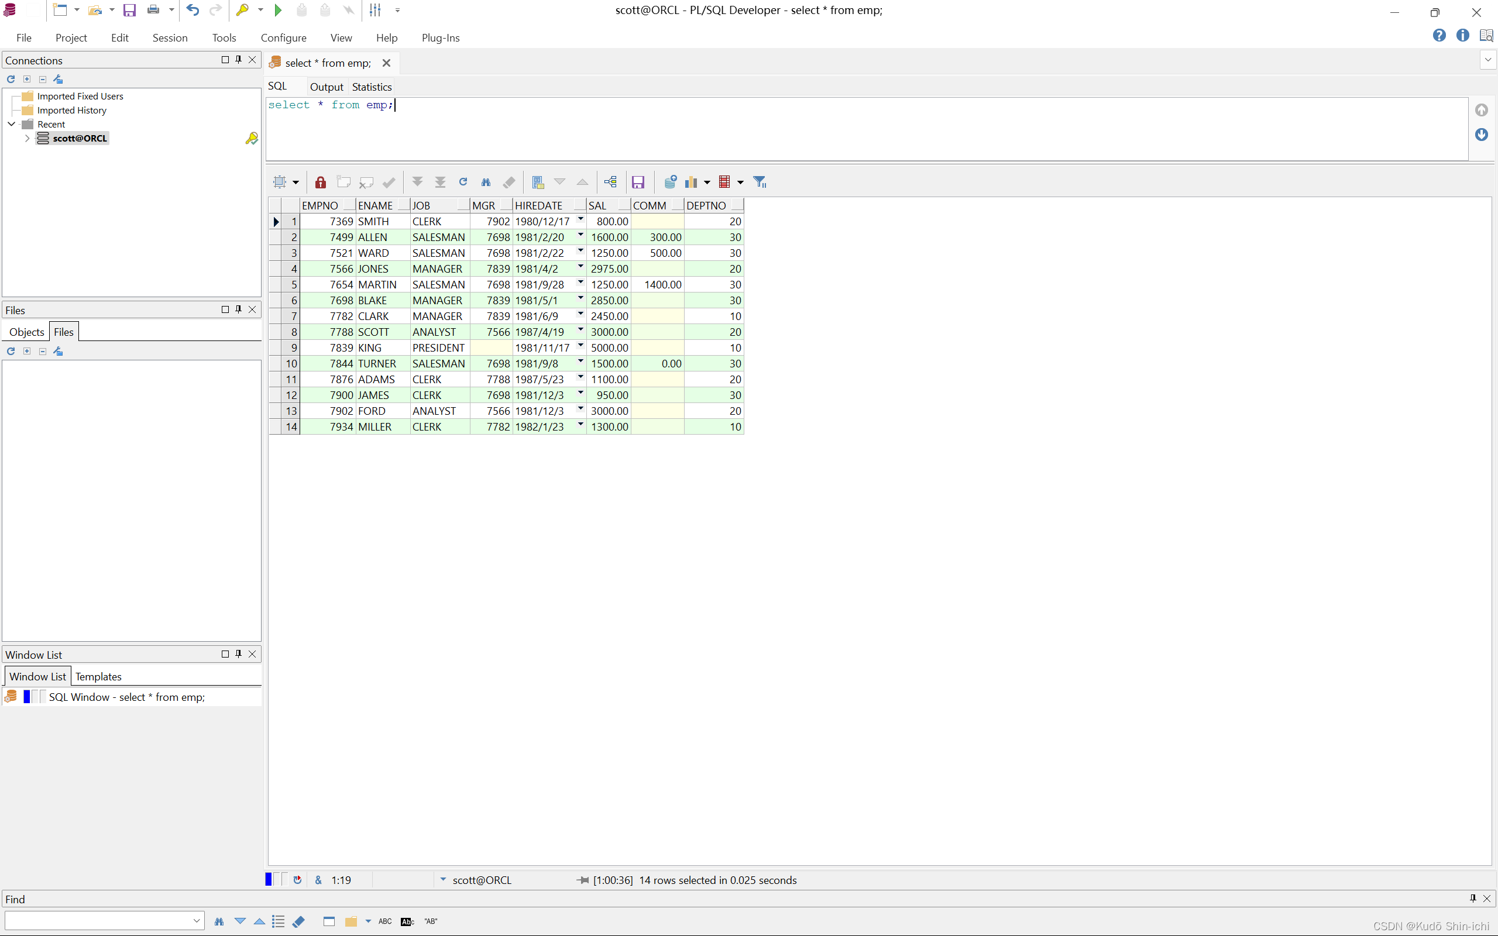Execute the query with green play button
This screenshot has width=1498, height=936.
coord(278,10)
